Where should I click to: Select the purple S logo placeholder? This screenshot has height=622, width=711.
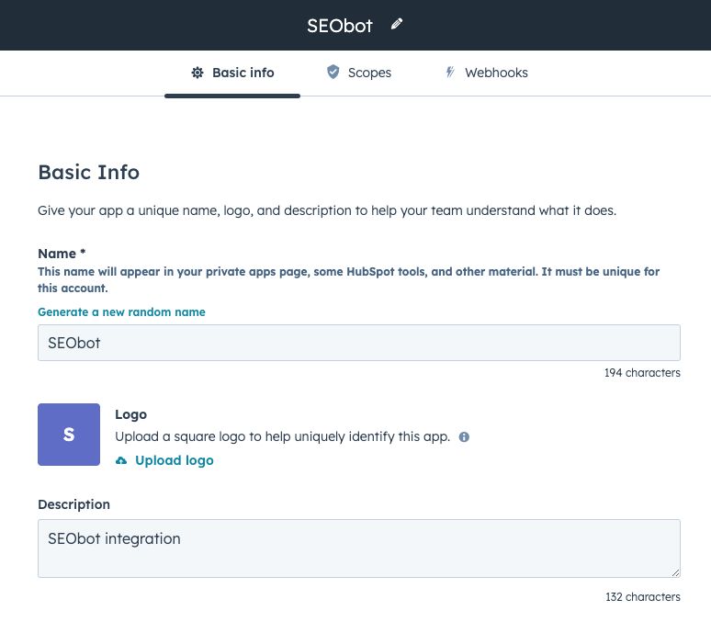click(x=69, y=435)
